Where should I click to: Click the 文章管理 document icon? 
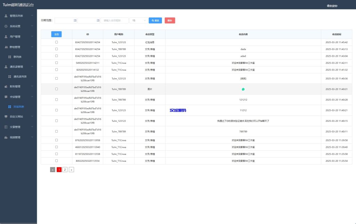pos(6,127)
